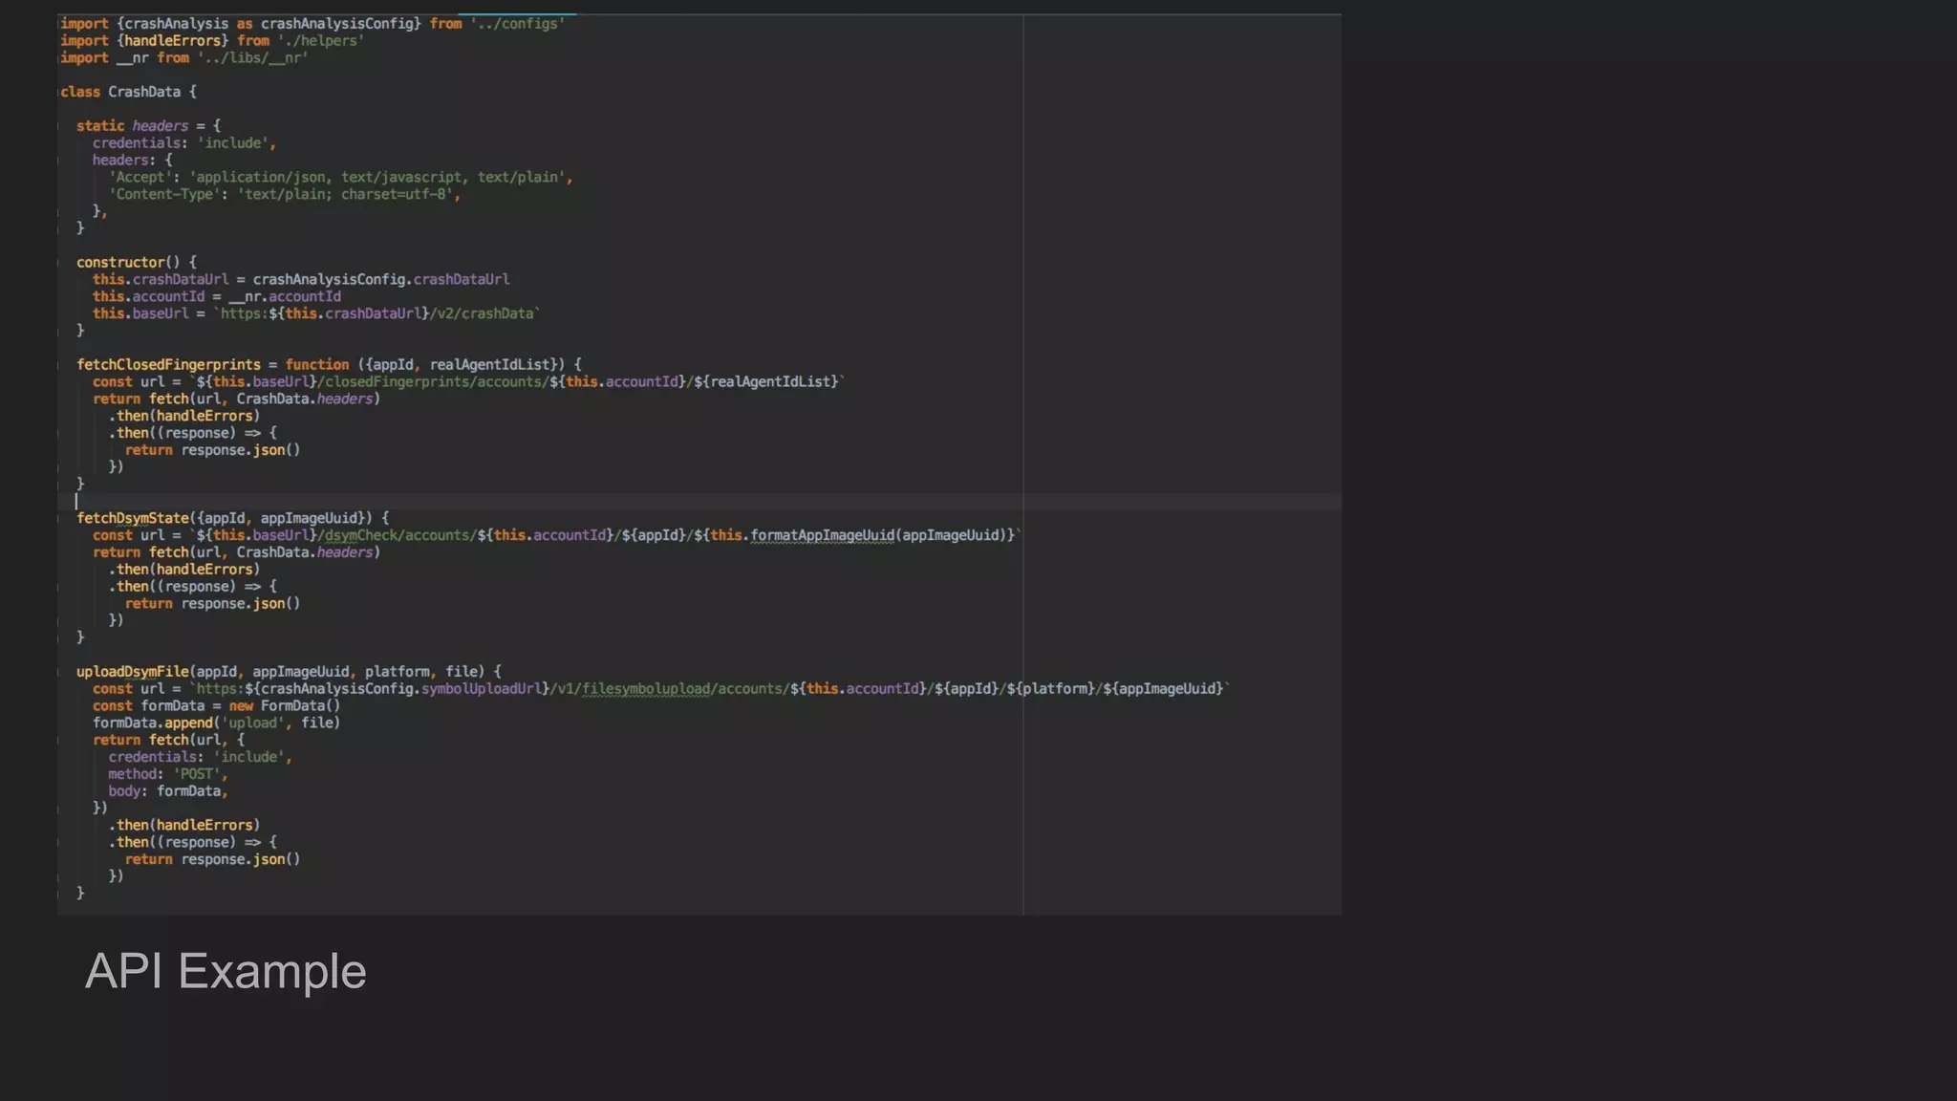The width and height of the screenshot is (1957, 1101).
Task: Click 'handleErrors' in the second import line
Action: tap(172, 41)
